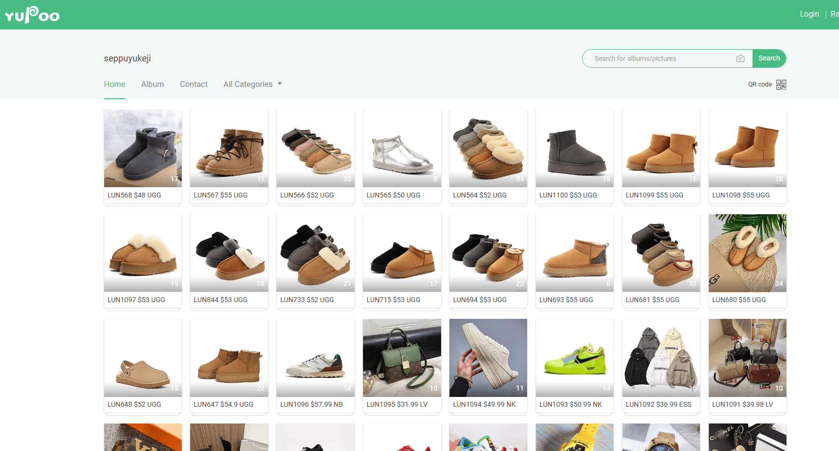This screenshot has height=451, width=839.
Task: Click the 'LUN1092 $36.99 ESS' title text
Action: 659,404
